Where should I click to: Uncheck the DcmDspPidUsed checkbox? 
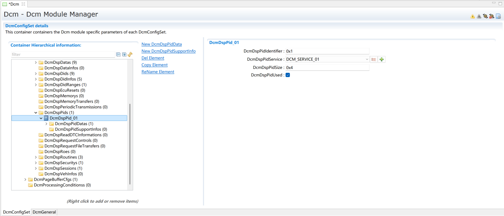(288, 75)
